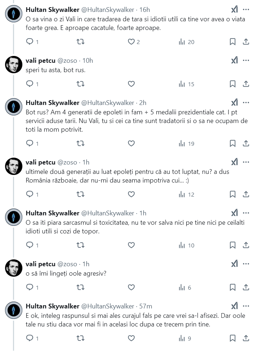Reply to vali petcu's "bot rus" tweet
This screenshot has width=256, height=351.
click(30, 84)
